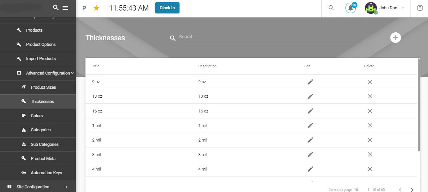Click the Thicknesses search input field
The width and height of the screenshot is (428, 192).
tap(274, 37)
